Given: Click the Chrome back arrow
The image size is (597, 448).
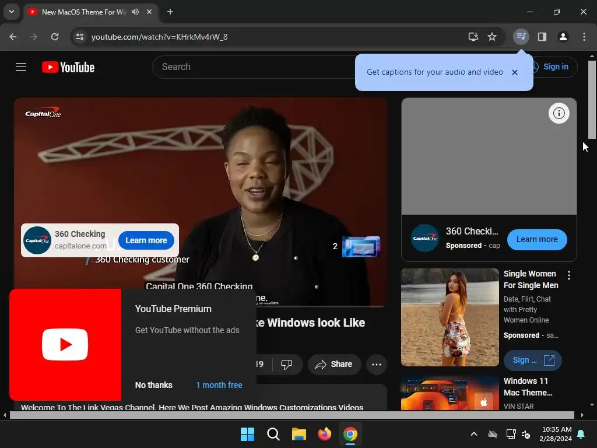Looking at the screenshot, I should [13, 37].
